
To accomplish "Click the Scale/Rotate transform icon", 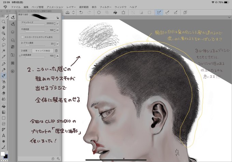I will (x=123, y=12).
